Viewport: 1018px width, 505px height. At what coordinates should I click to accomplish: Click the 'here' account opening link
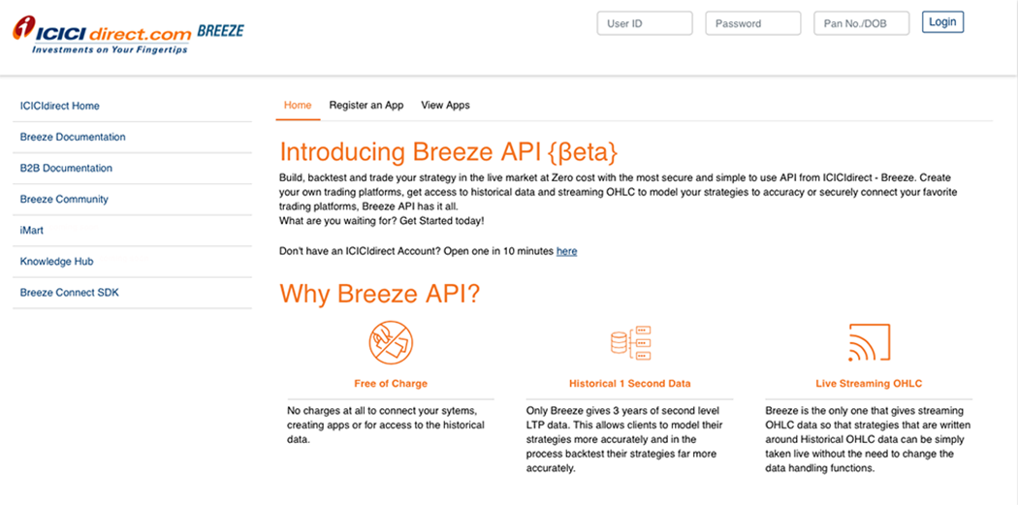coord(566,251)
